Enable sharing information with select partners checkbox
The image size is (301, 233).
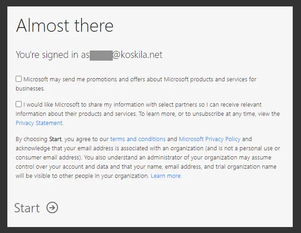[x=18, y=104]
